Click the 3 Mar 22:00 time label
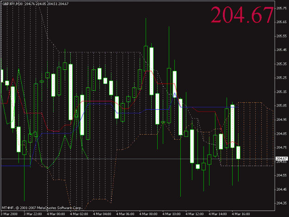Image resolution: width=289 pixels, height=217 pixels. tap(33, 214)
